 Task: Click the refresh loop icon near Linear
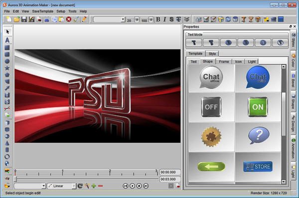pos(80,186)
